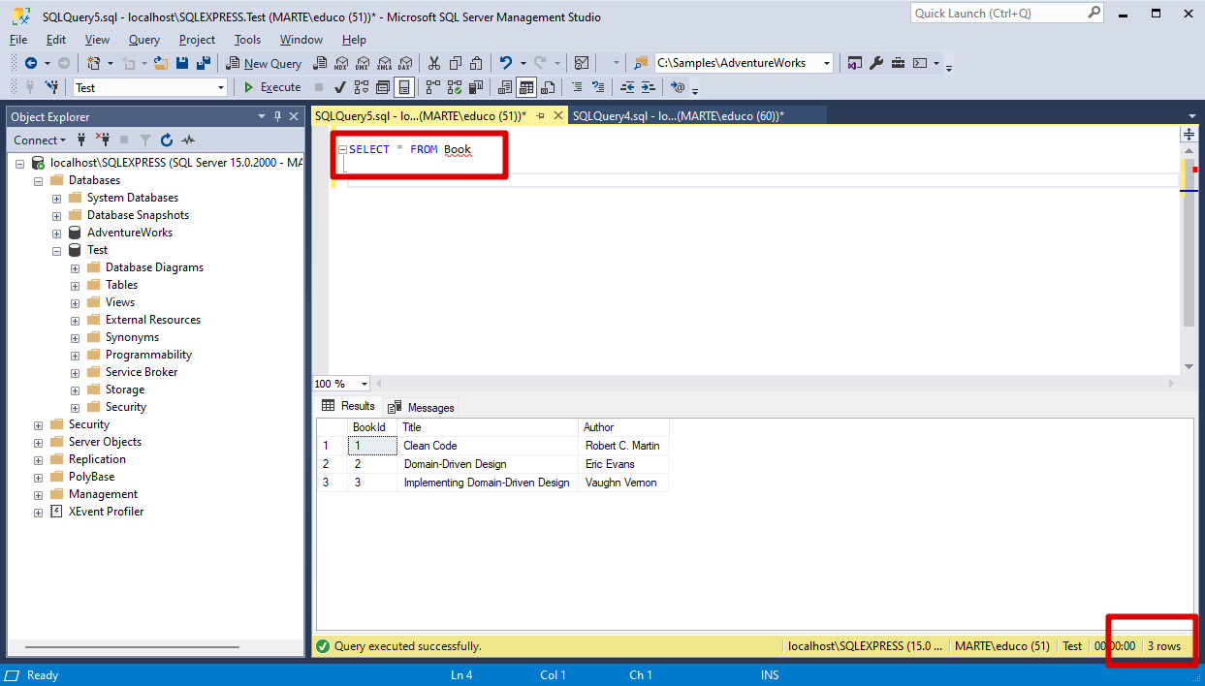The height and width of the screenshot is (686, 1205).
Task: Open Properties window via wrench icon
Action: (x=876, y=63)
